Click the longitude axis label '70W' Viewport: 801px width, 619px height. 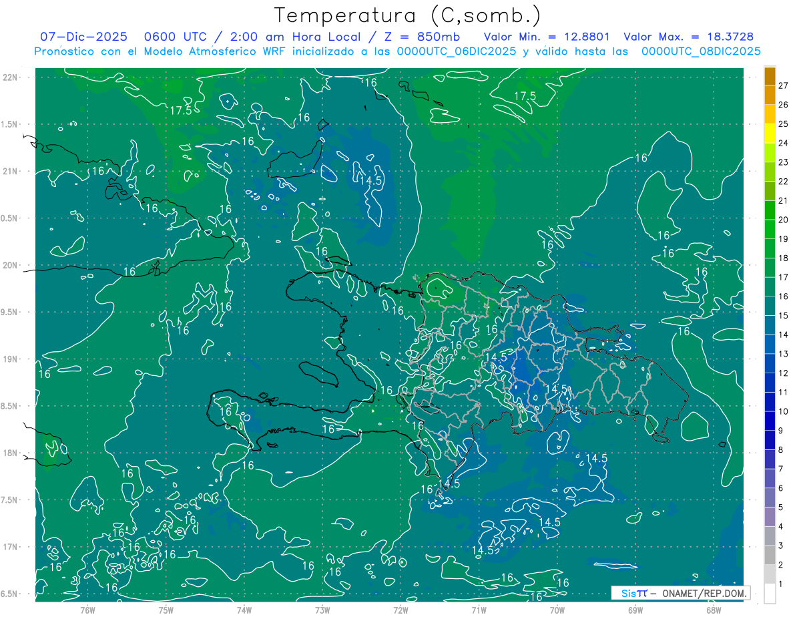coord(557,610)
